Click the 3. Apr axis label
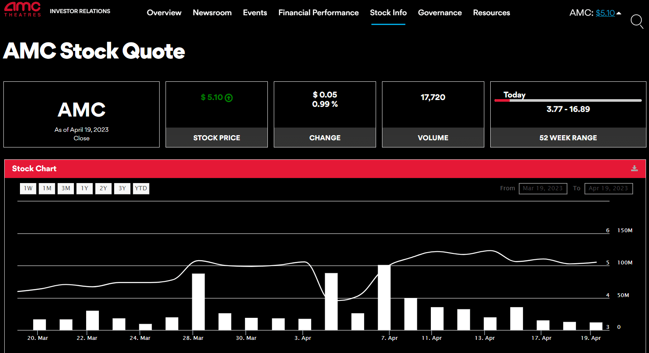 coord(303,338)
